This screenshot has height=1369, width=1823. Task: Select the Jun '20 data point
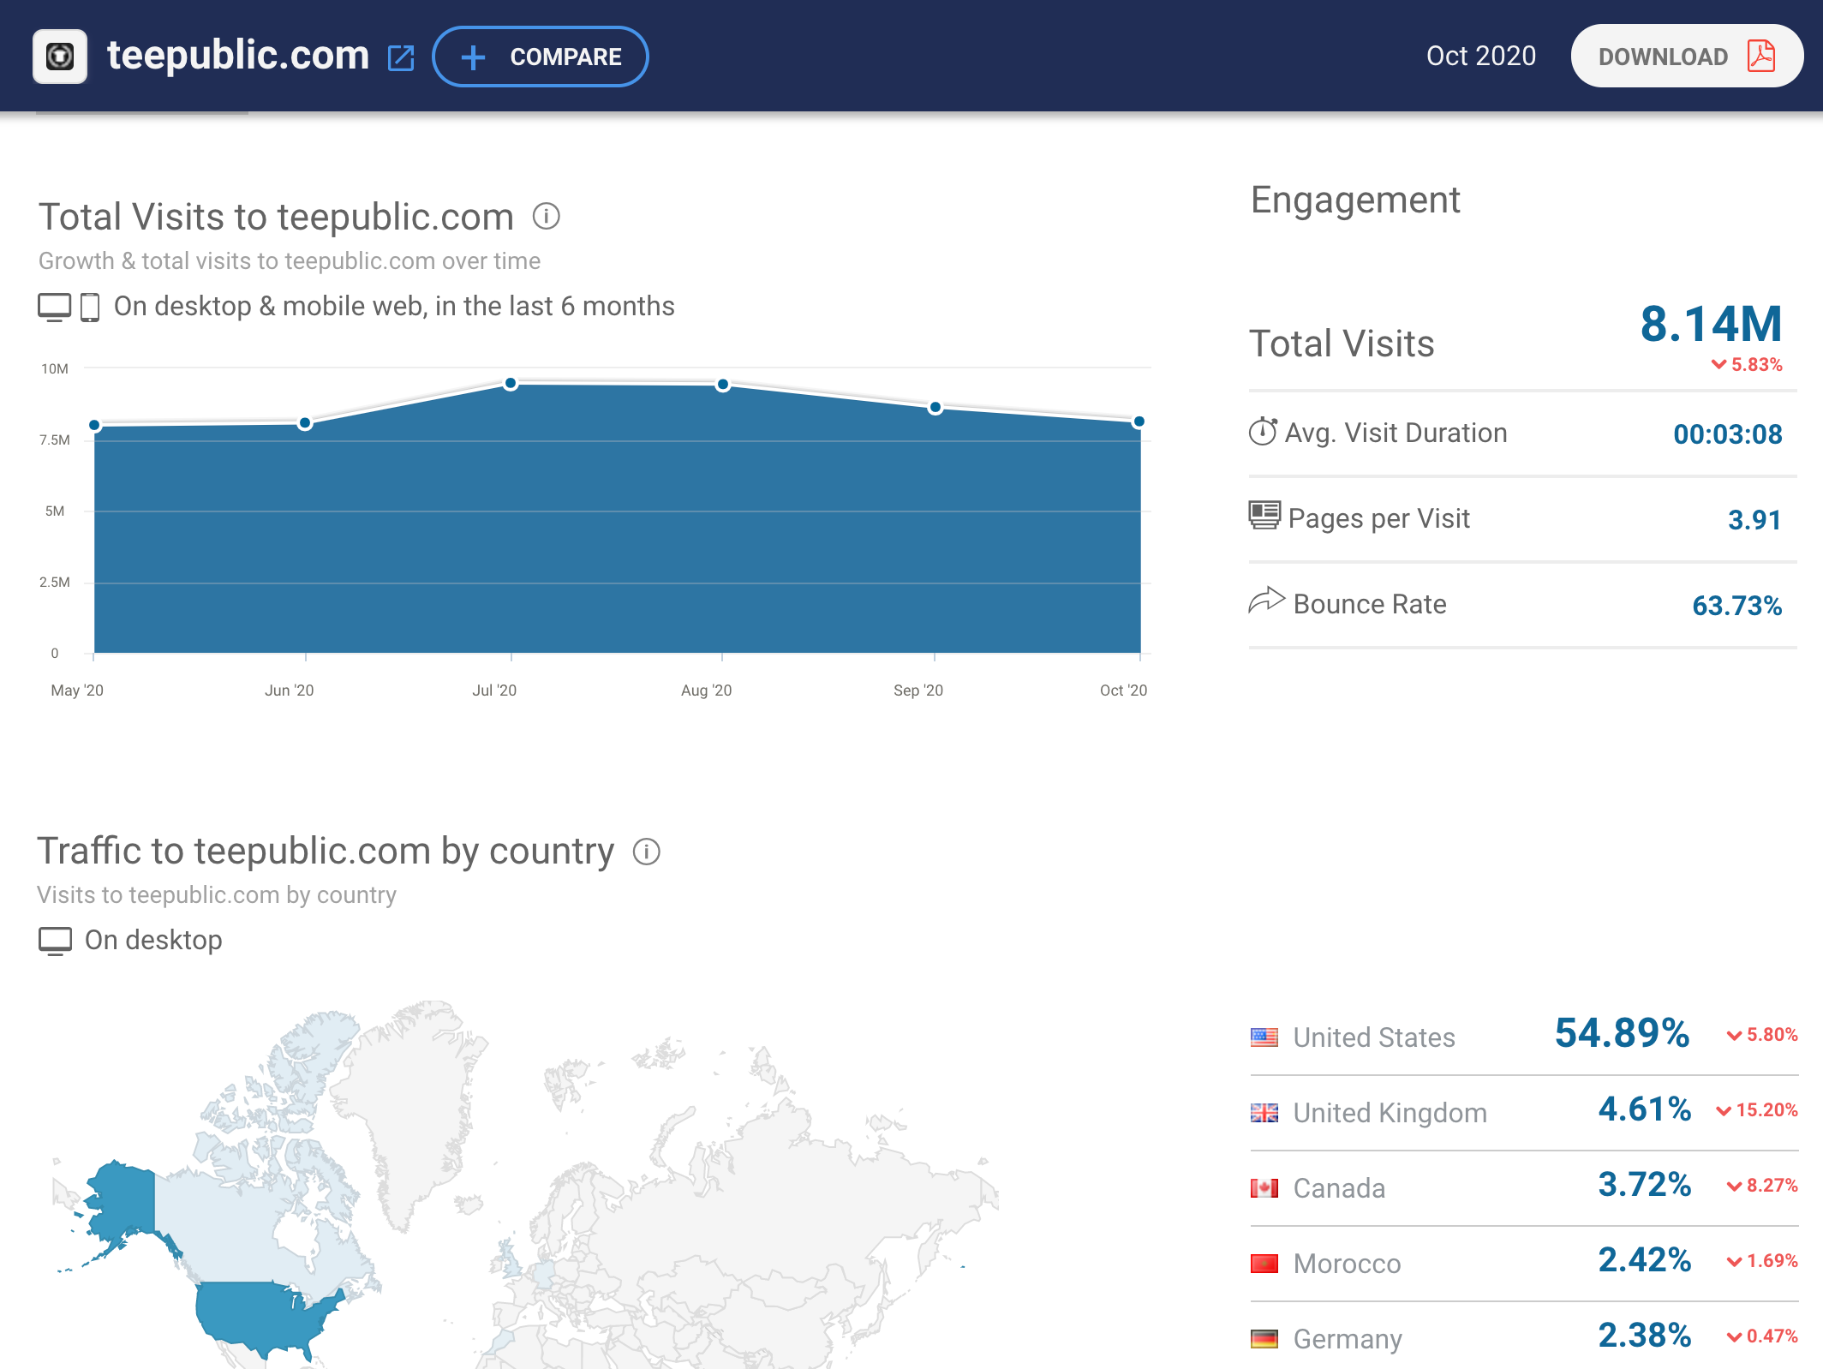point(305,423)
